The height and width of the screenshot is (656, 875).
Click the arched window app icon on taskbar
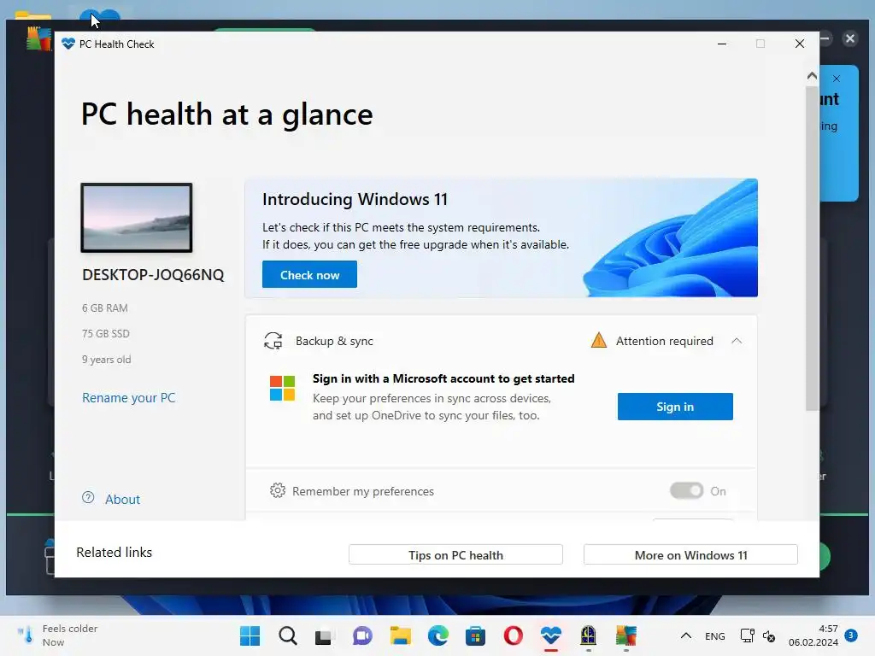coord(588,635)
